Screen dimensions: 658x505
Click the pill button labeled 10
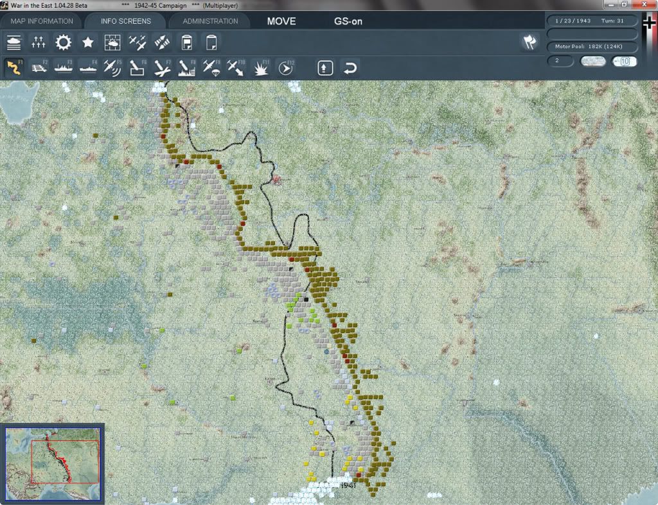tap(624, 62)
